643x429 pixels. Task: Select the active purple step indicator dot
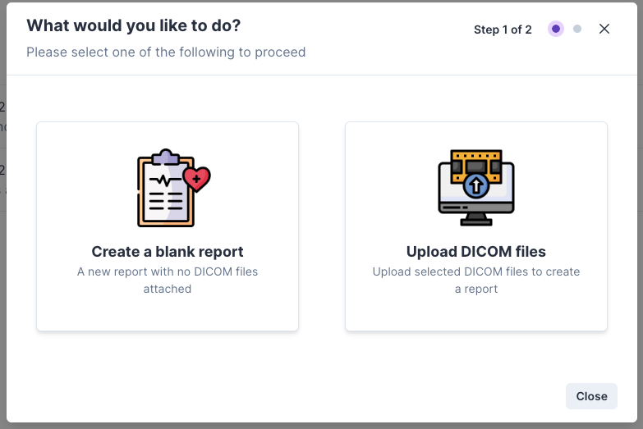coord(556,29)
